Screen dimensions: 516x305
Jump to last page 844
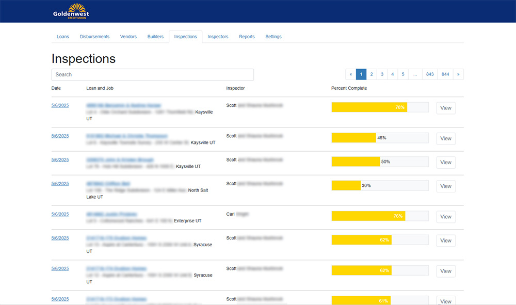pos(445,74)
